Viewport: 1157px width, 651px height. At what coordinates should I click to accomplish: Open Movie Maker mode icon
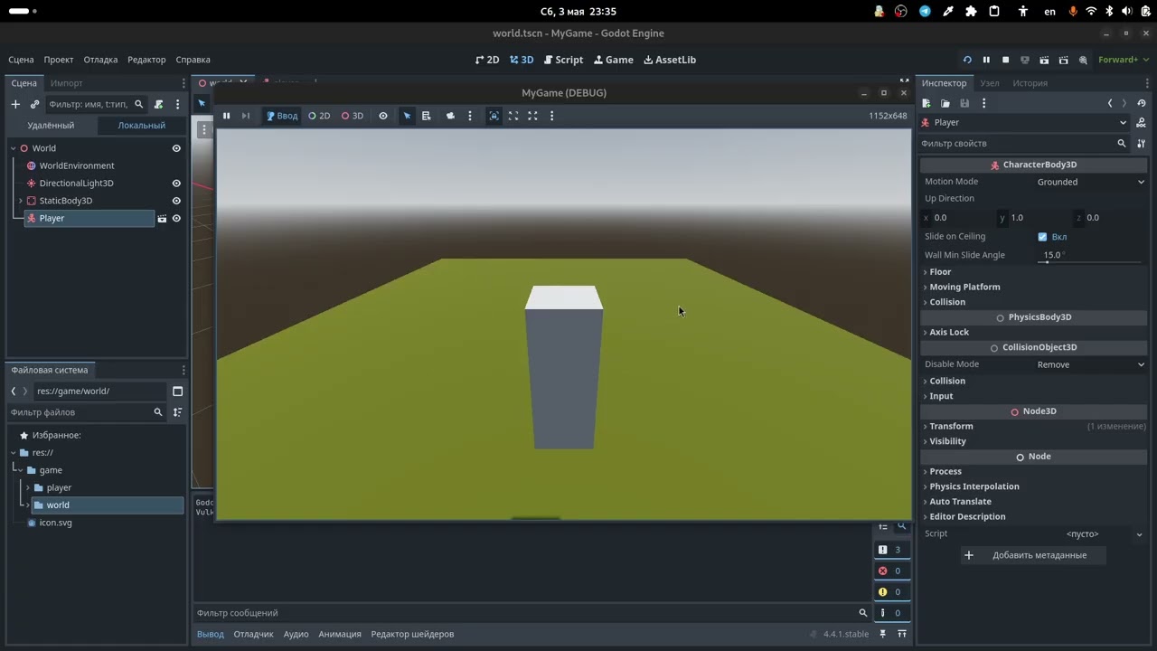pos(1083,60)
